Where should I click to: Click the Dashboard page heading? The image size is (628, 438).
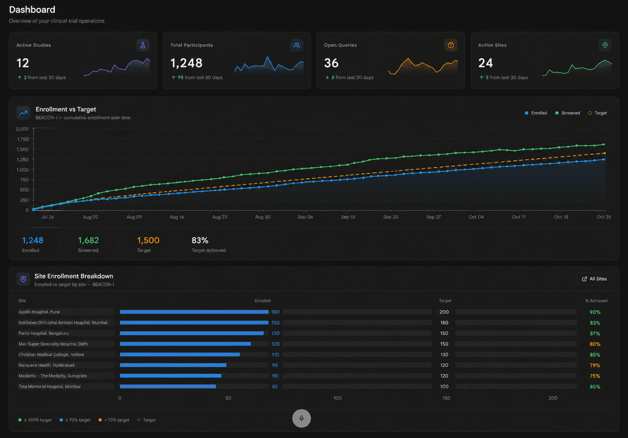[32, 10]
